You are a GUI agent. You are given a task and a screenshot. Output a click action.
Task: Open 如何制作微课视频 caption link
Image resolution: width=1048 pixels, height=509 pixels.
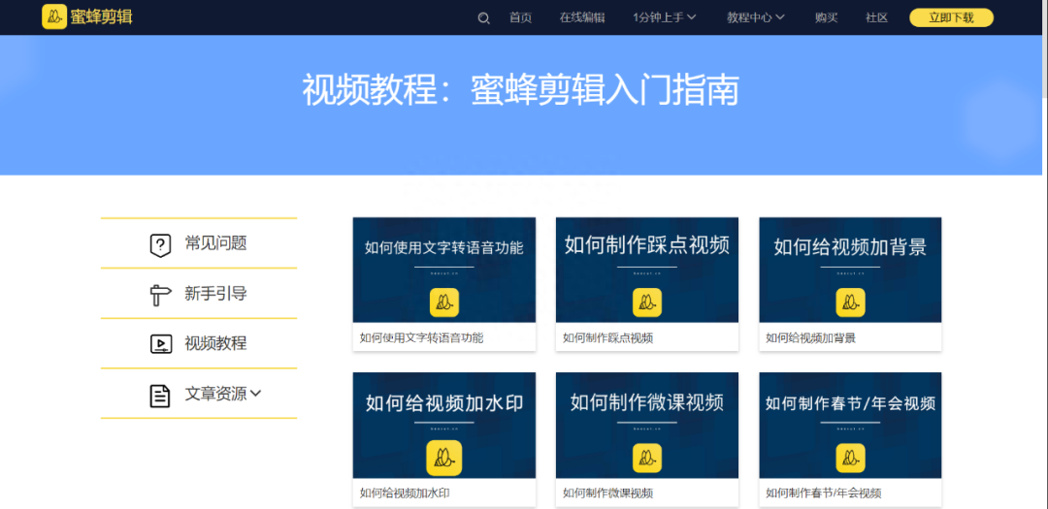point(607,493)
